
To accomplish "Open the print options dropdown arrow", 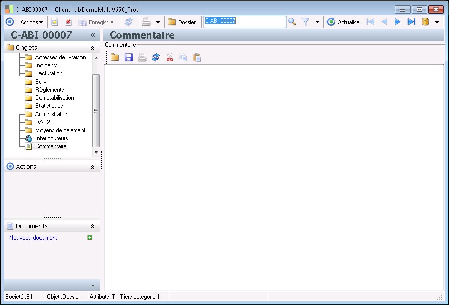I will point(158,22).
